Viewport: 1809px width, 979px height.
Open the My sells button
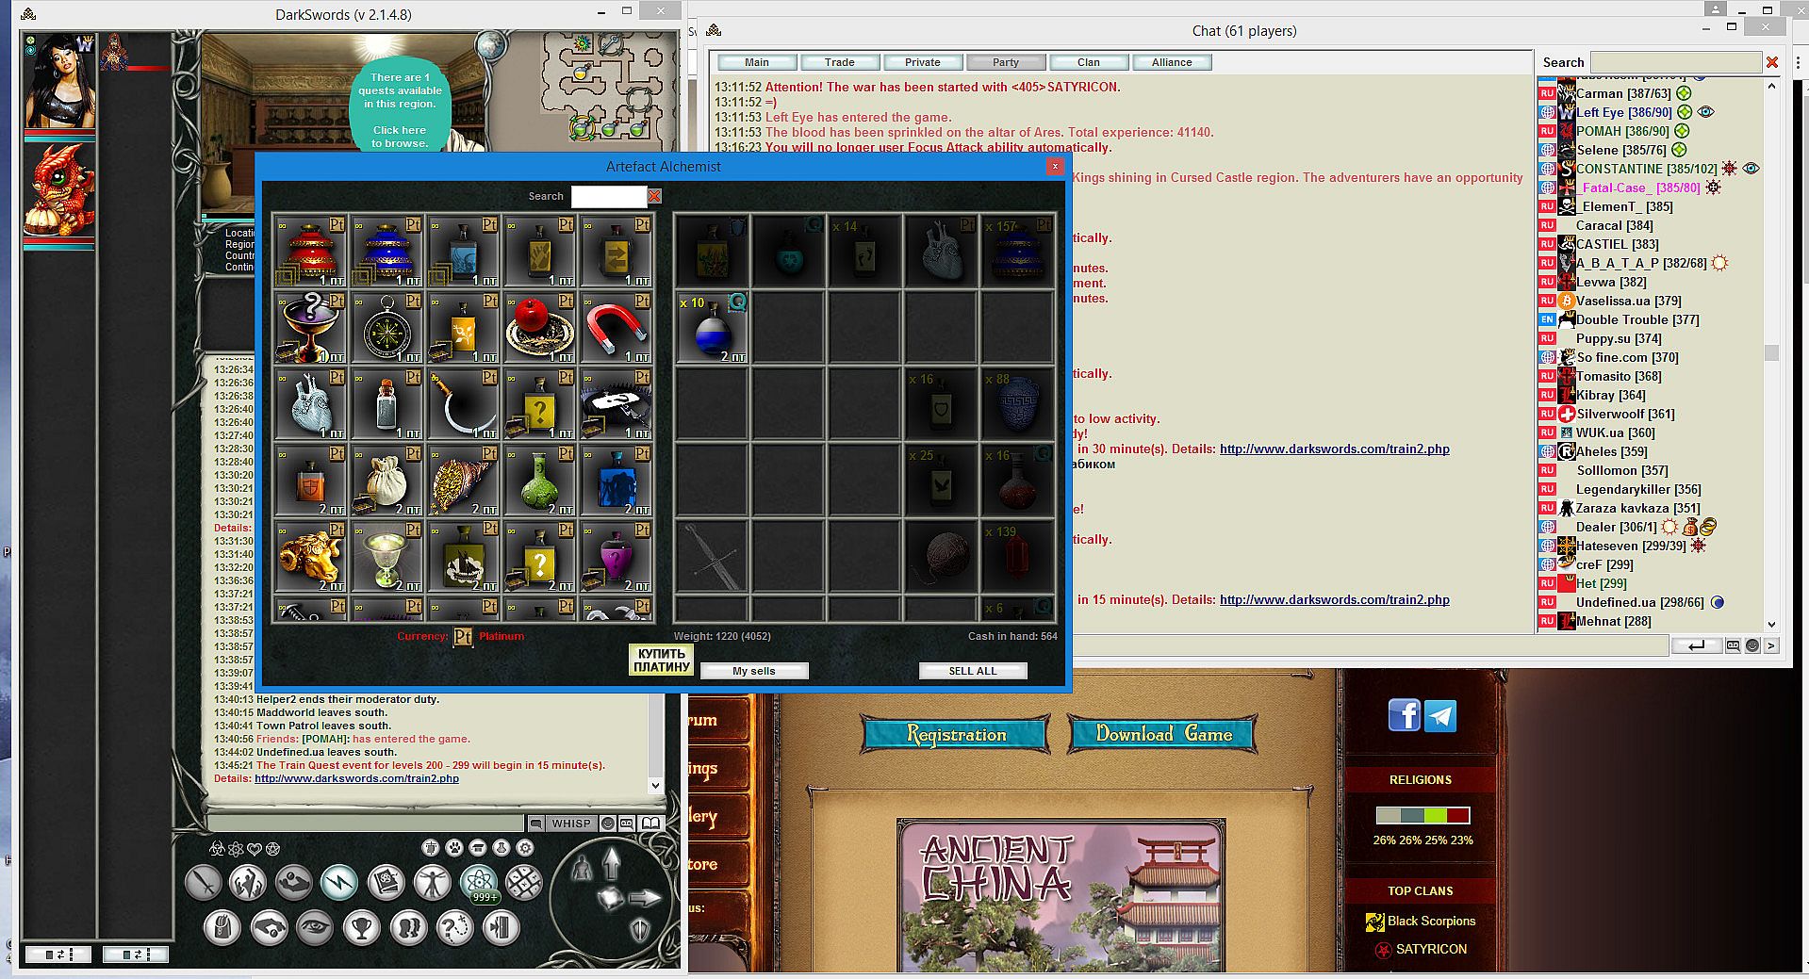754,671
